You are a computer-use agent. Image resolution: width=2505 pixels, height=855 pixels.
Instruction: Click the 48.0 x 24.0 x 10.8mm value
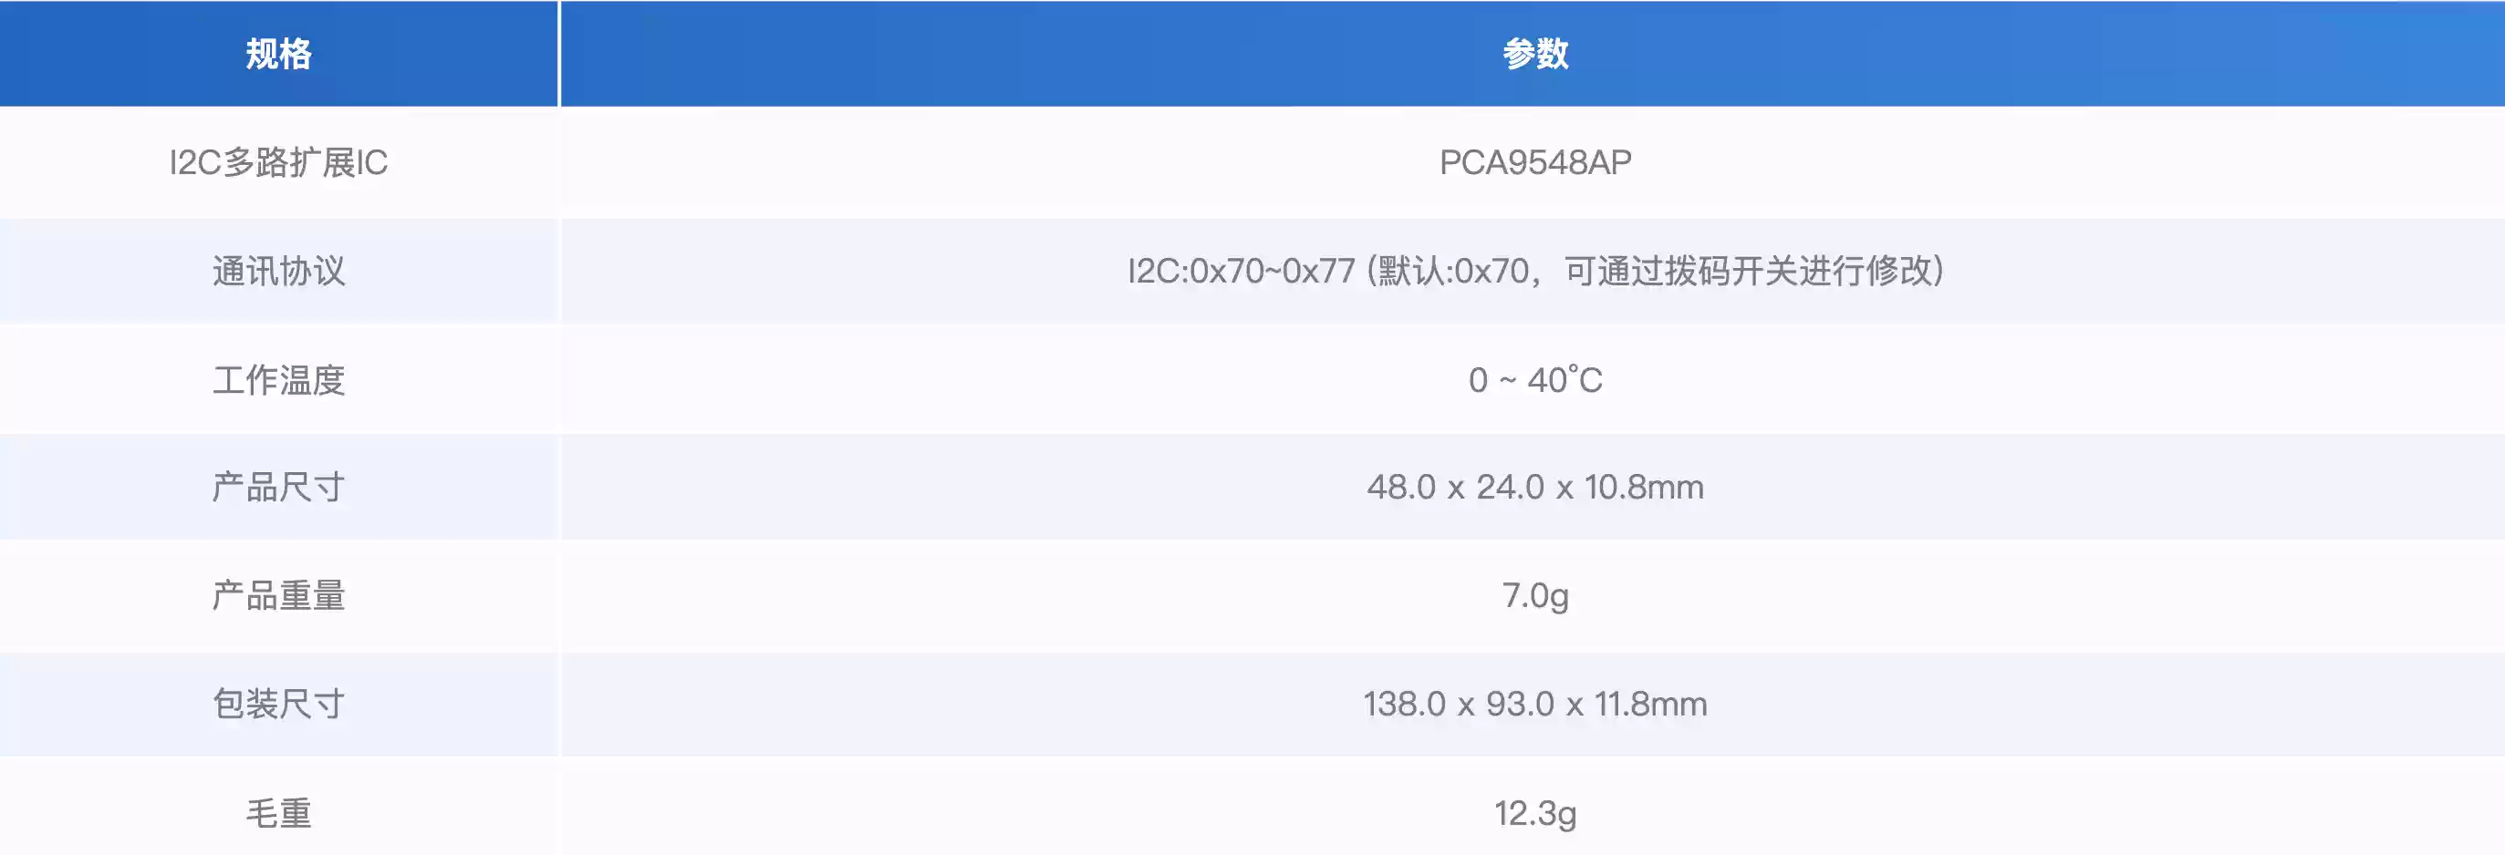click(x=1534, y=487)
